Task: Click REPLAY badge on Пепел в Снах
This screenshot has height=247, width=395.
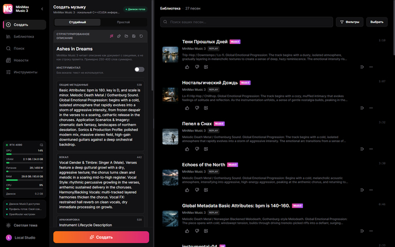Action: point(213,131)
